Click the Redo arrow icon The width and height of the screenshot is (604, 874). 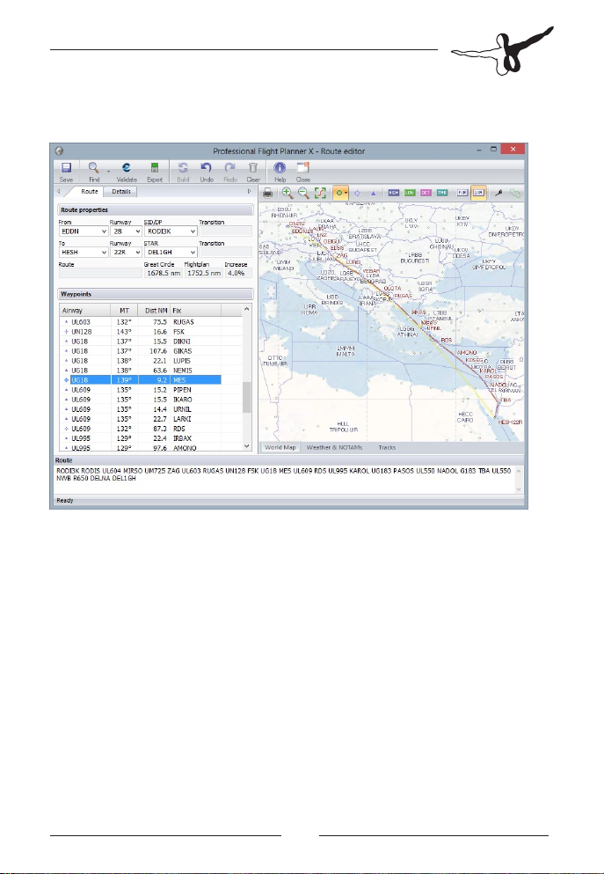(x=230, y=168)
